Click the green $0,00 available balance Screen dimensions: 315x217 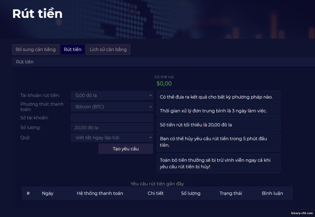[x=164, y=83]
